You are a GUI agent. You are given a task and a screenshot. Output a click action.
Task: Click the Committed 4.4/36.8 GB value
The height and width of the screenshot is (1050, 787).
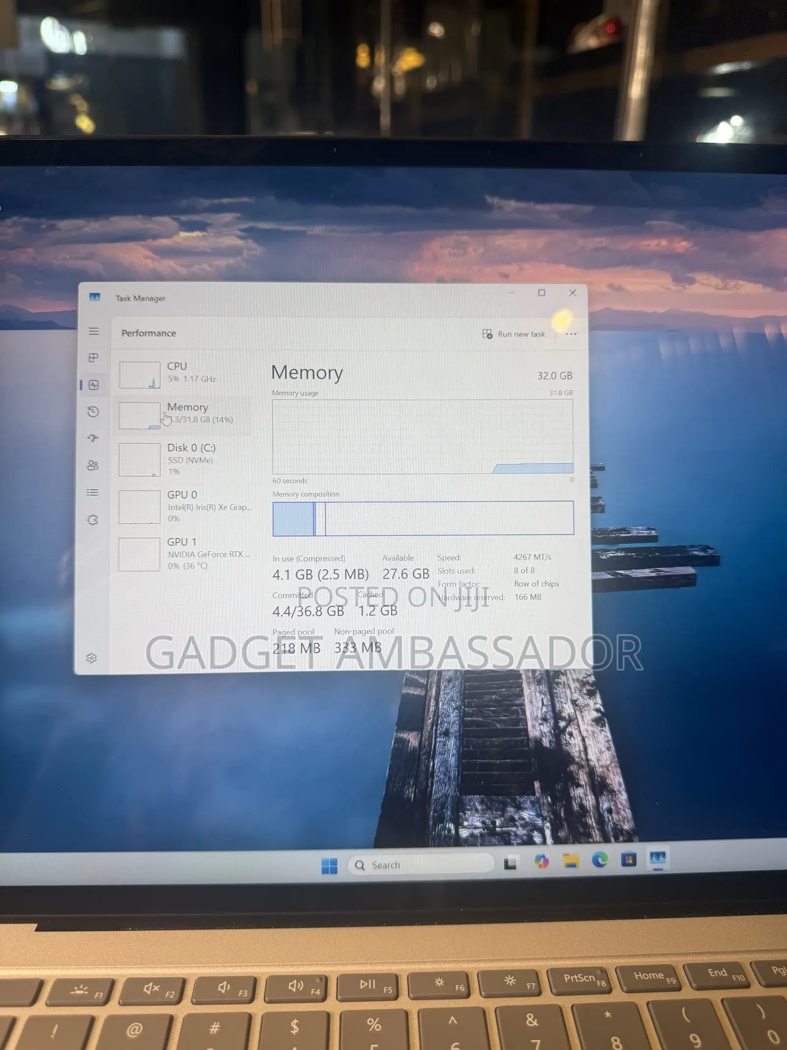coord(308,611)
